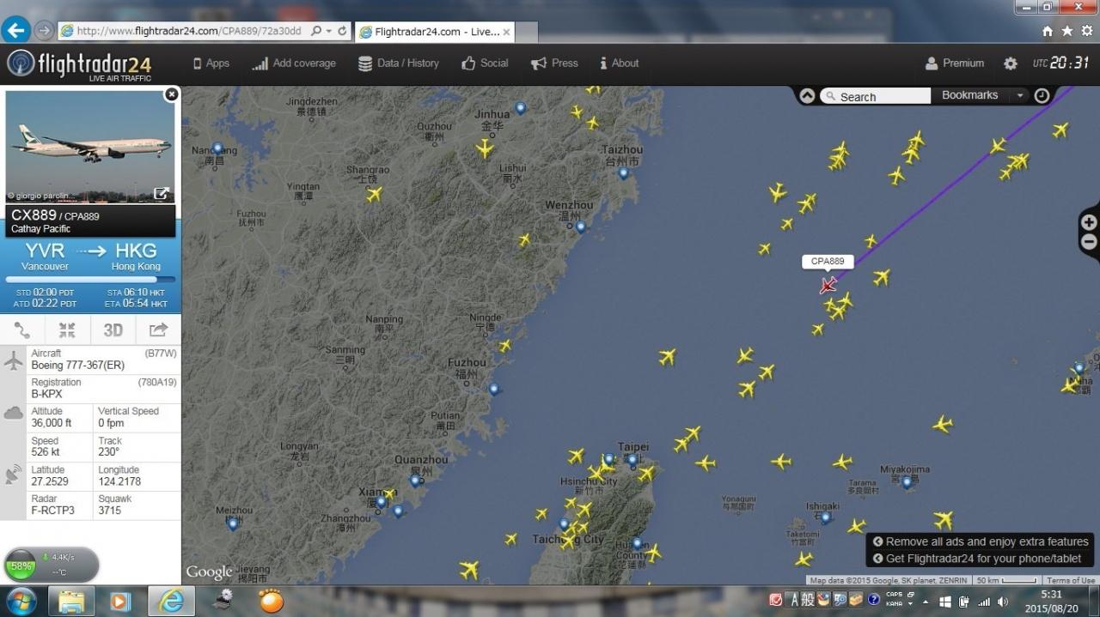1100x617 pixels.
Task: Open the Bookmarks dropdown
Action: click(x=983, y=95)
